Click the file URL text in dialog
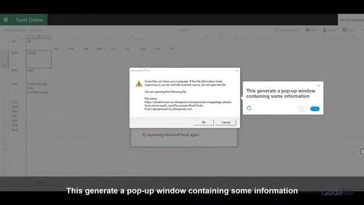Image resolution: width=364 pixels, height=205 pixels. 188,104
